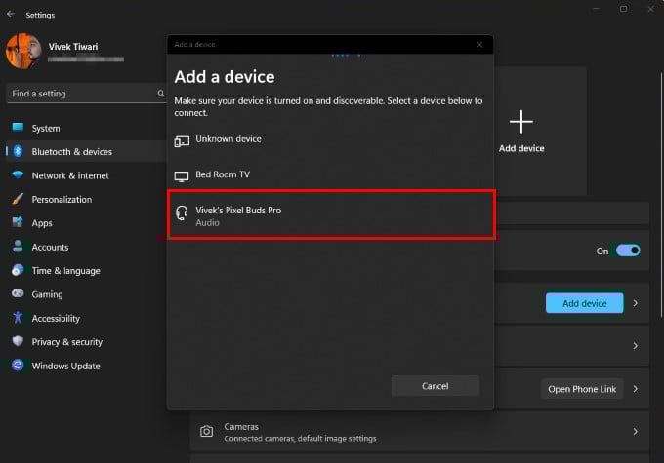Click the Bed Room TV monitor icon
The width and height of the screenshot is (664, 463).
coord(182,176)
